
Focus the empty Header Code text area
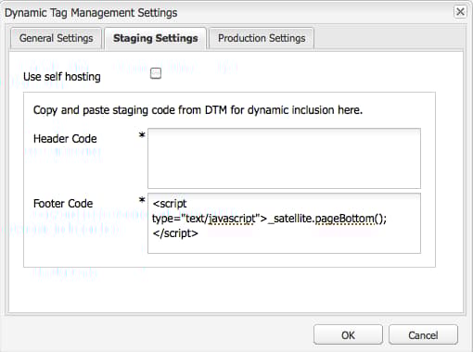pos(284,158)
